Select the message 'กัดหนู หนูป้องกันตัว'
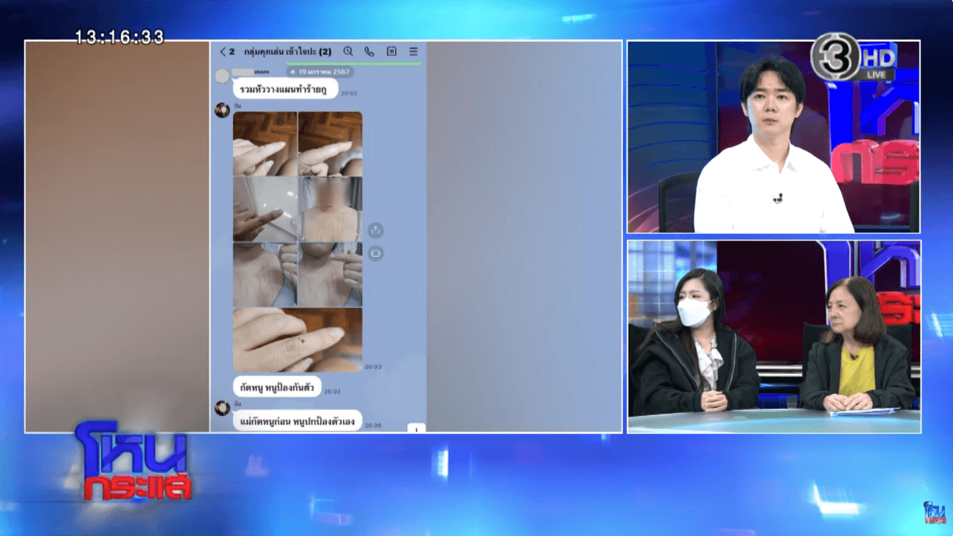This screenshot has height=536, width=953. click(x=277, y=386)
